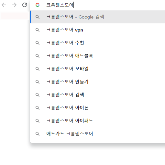Click the browser forward arrow
Viewport: 165px width, 165px height.
14,5
